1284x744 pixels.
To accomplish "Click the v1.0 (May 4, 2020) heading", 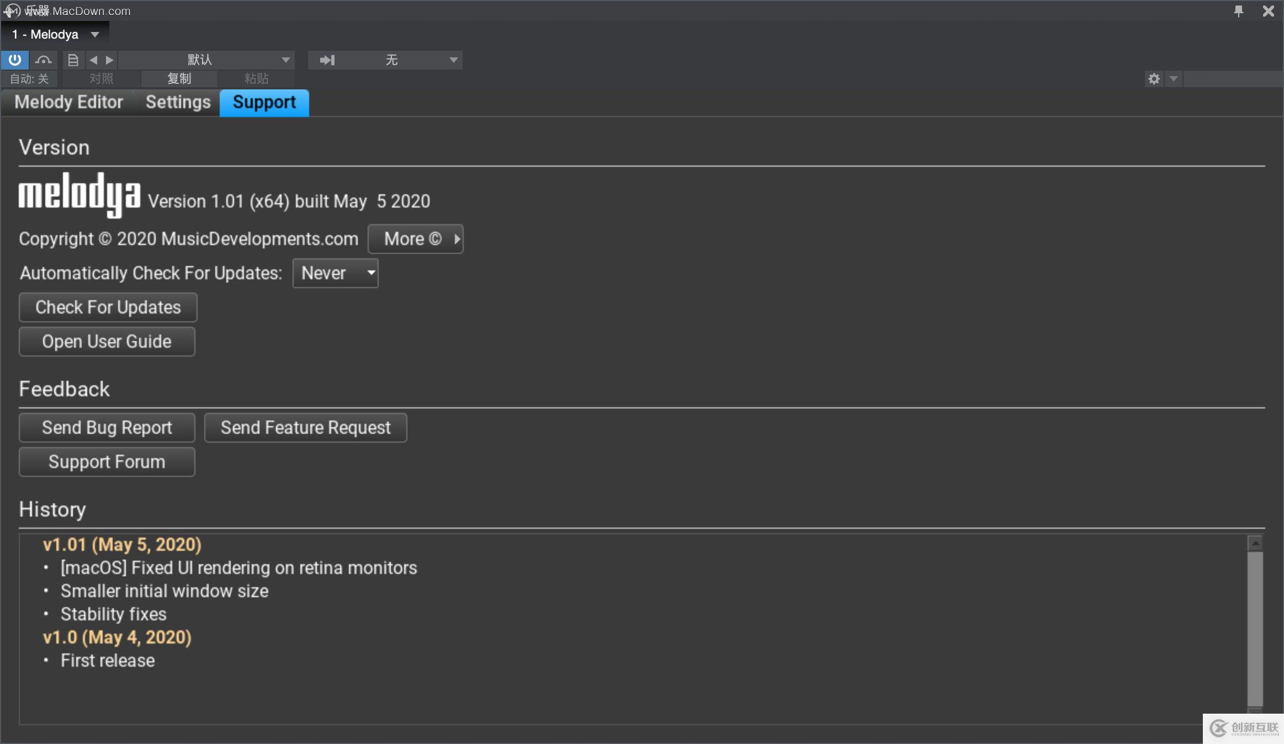I will click(x=117, y=637).
